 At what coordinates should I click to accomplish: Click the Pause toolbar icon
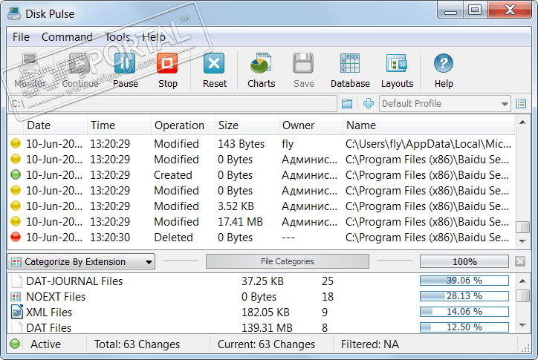click(126, 64)
